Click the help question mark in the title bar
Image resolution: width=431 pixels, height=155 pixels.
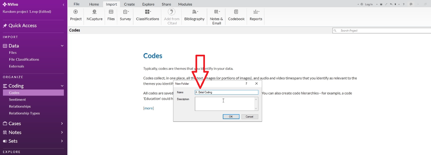pyautogui.click(x=403, y=4)
